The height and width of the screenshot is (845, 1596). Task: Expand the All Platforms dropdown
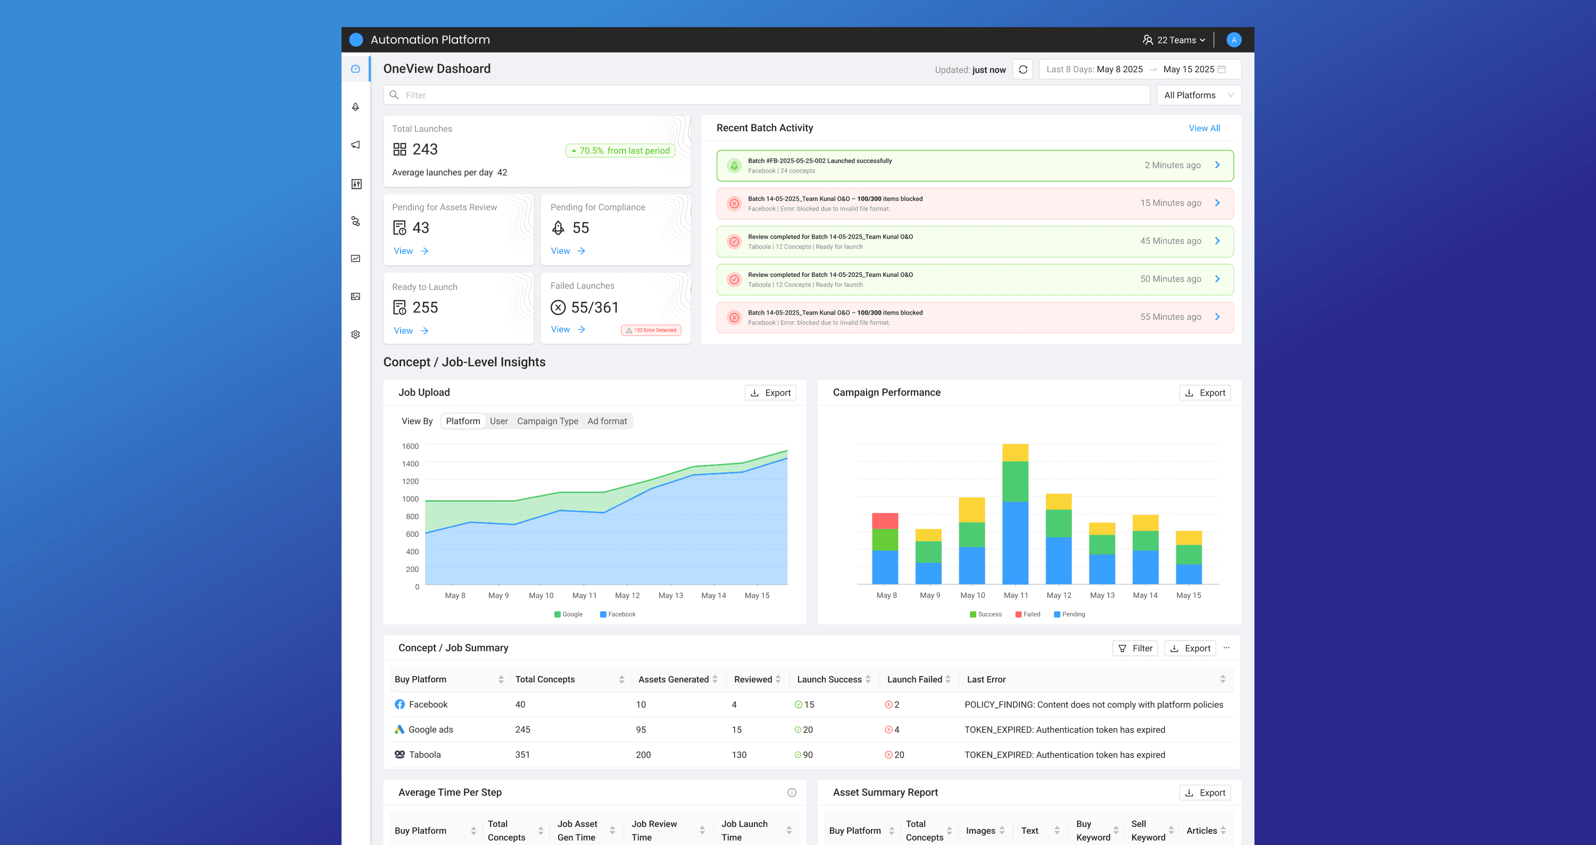click(1198, 95)
